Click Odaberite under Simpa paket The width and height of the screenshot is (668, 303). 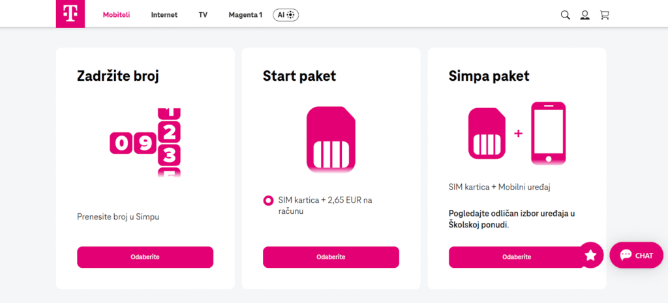click(x=517, y=257)
